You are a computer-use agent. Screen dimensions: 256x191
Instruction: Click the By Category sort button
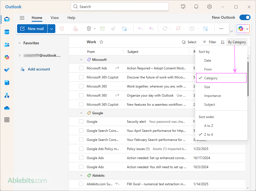pyautogui.click(x=237, y=42)
